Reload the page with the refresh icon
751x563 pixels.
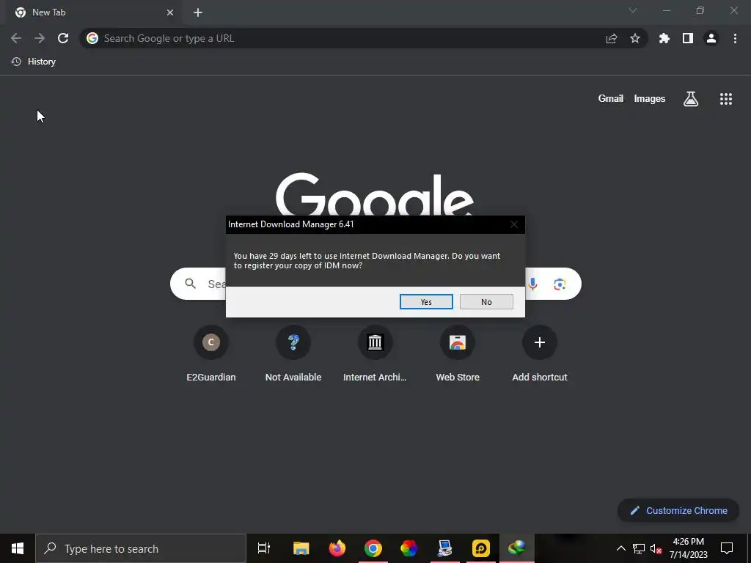pyautogui.click(x=63, y=38)
